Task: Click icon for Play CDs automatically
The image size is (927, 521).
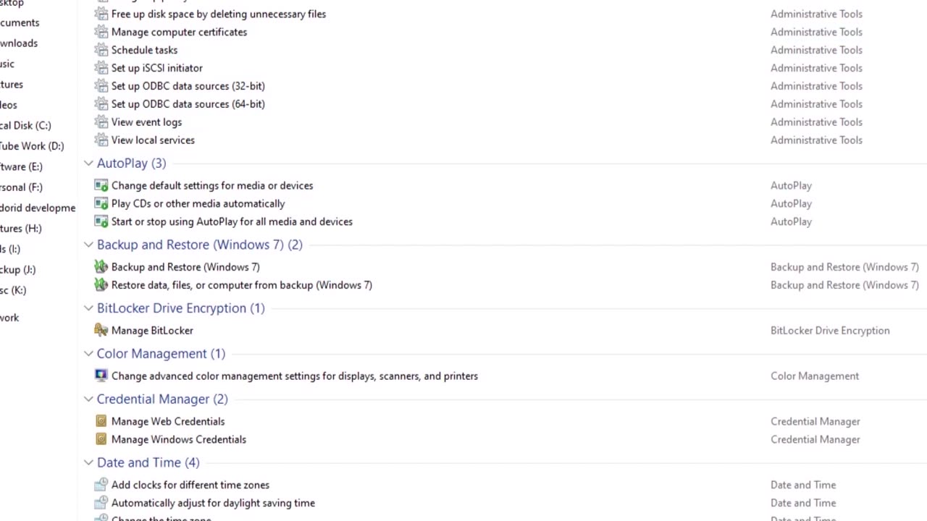Action: pyautogui.click(x=101, y=204)
